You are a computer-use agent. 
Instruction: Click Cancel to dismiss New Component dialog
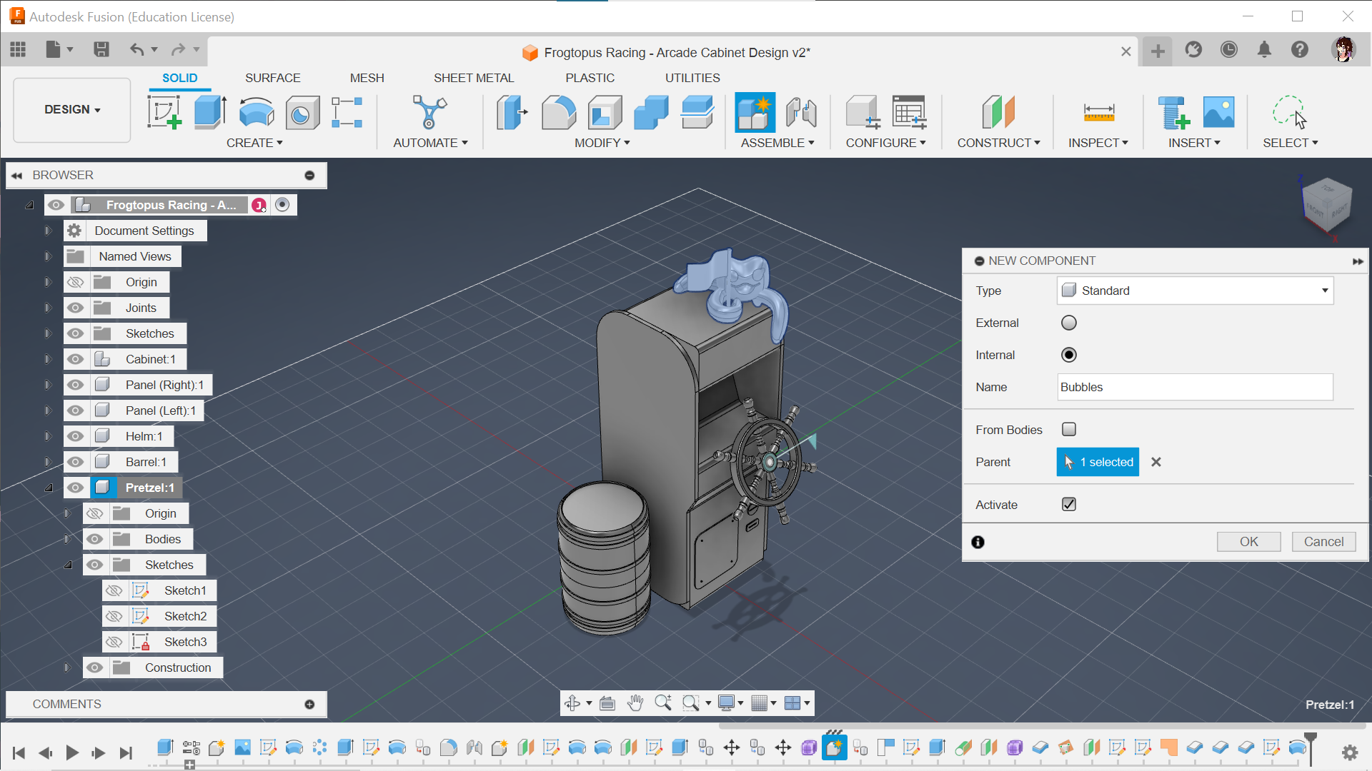(x=1324, y=541)
